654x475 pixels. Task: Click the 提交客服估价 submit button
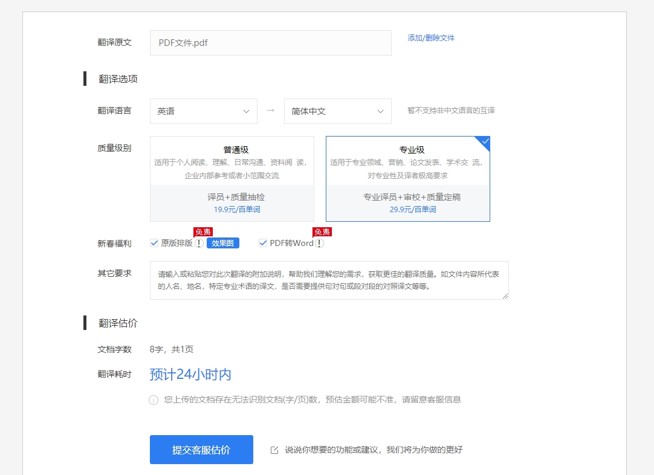pos(201,450)
